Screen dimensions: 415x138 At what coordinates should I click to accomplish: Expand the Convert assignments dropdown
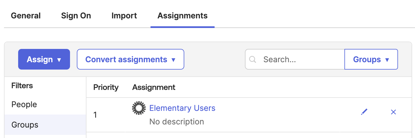pos(131,59)
